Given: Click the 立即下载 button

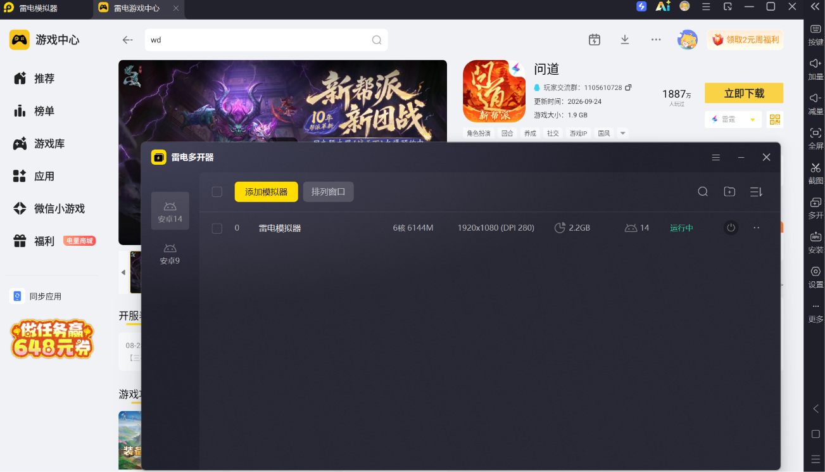Looking at the screenshot, I should [744, 93].
